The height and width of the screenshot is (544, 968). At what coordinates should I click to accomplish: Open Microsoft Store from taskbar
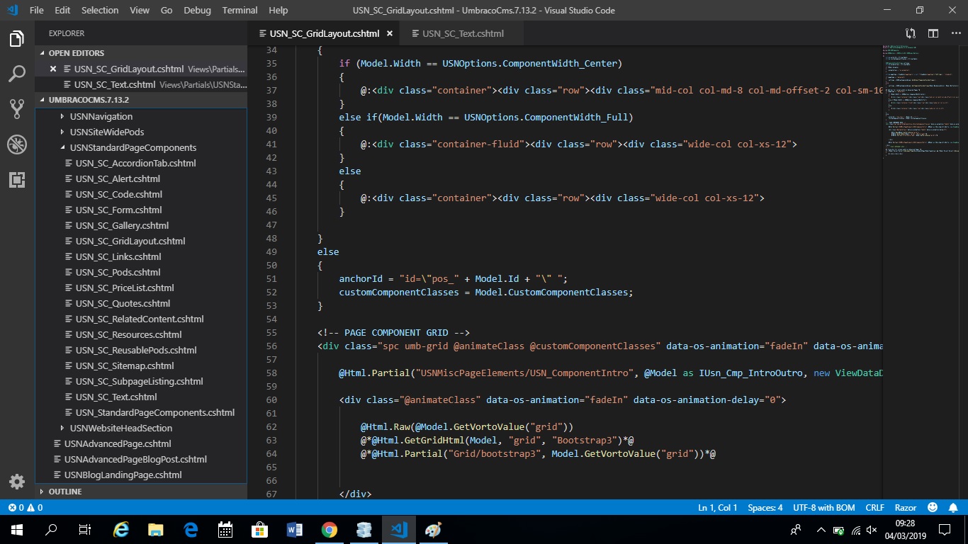[x=260, y=530]
